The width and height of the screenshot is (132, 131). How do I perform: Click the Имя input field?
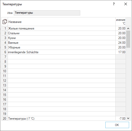pyautogui.click(x=47, y=13)
